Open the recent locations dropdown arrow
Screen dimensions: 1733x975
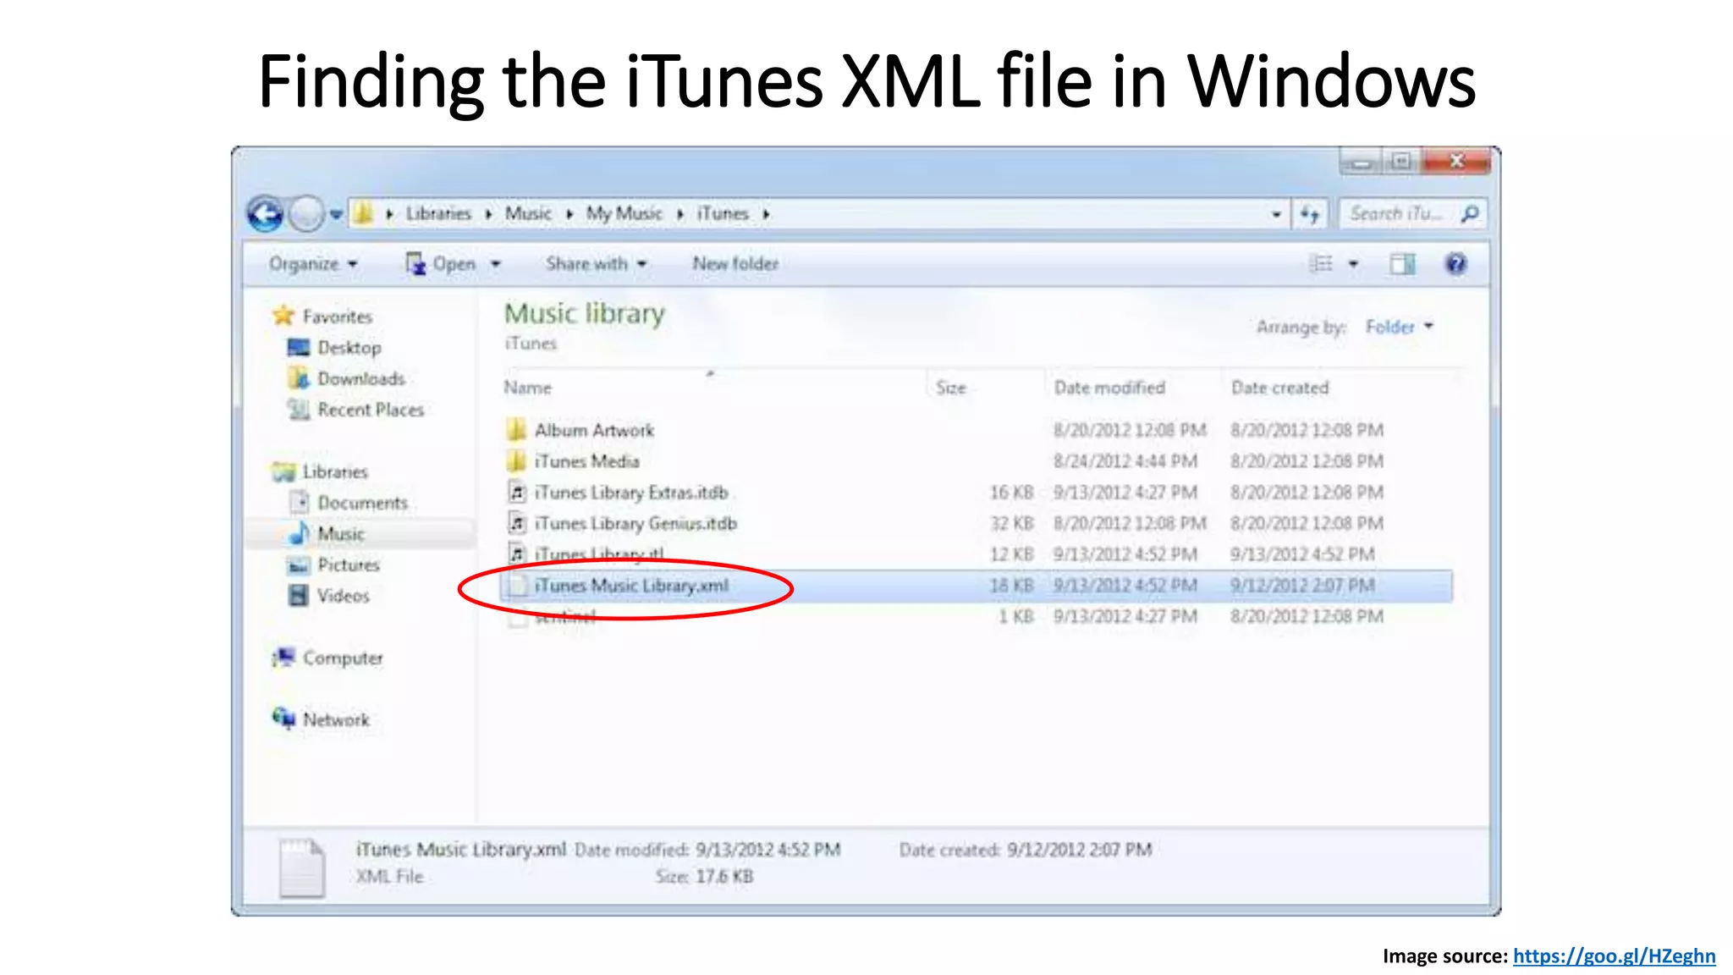point(336,214)
